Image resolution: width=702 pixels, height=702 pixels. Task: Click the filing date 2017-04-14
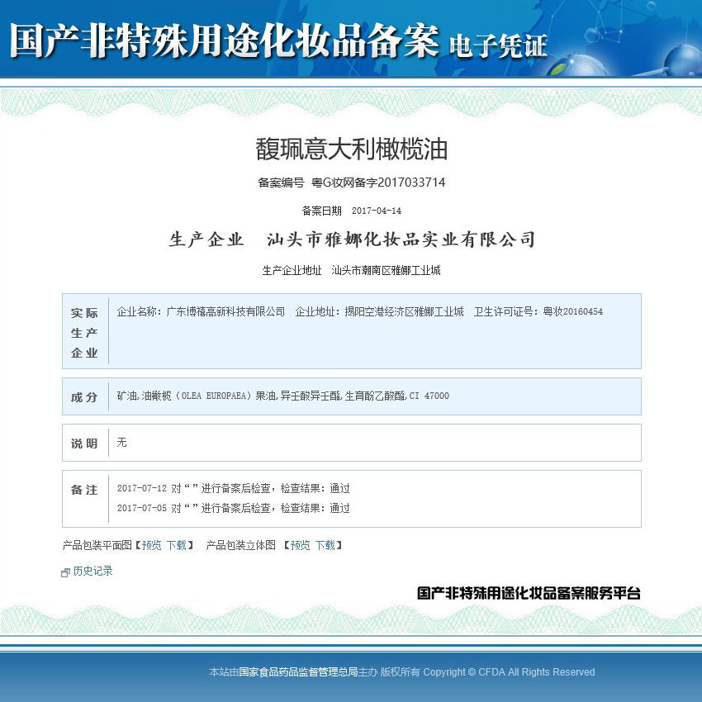pyautogui.click(x=377, y=211)
